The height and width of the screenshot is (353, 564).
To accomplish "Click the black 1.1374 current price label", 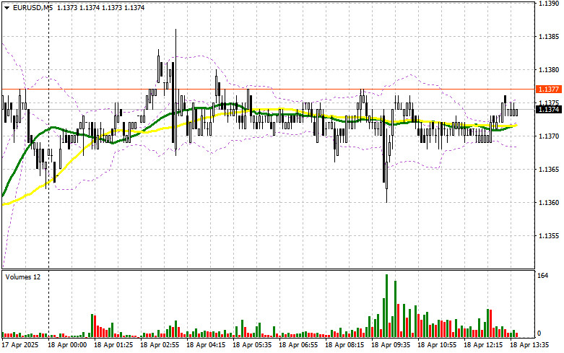I will tap(549, 109).
